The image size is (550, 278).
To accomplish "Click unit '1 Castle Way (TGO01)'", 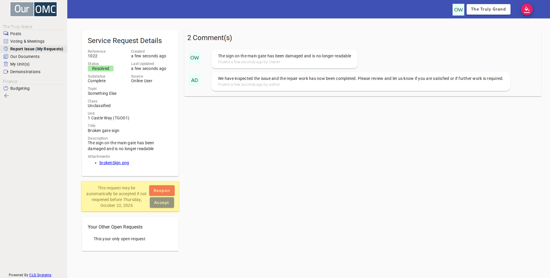I will coord(109,118).
